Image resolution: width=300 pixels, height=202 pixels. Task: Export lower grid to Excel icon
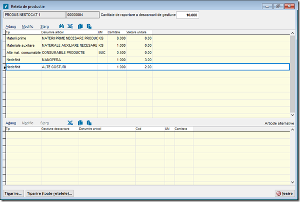[x=70, y=123]
